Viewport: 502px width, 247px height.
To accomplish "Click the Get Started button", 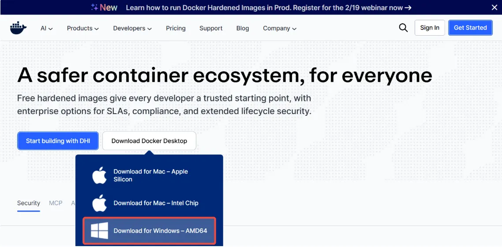I will point(470,28).
